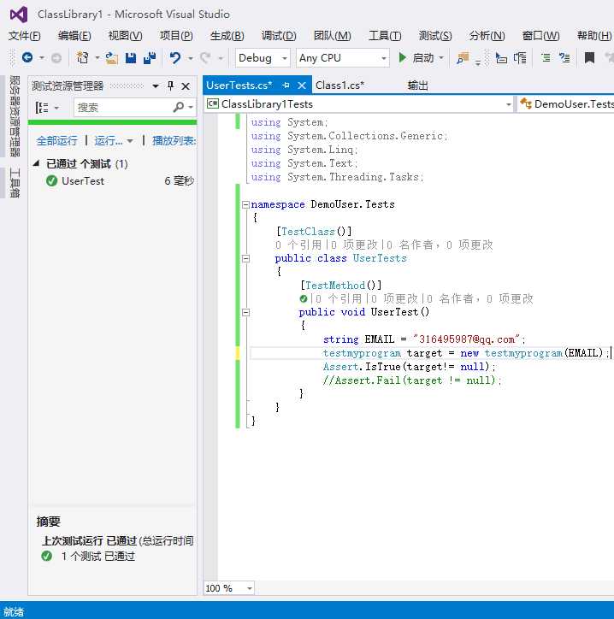Click the 播放列表 link
This screenshot has height=619, width=614.
pyautogui.click(x=174, y=140)
